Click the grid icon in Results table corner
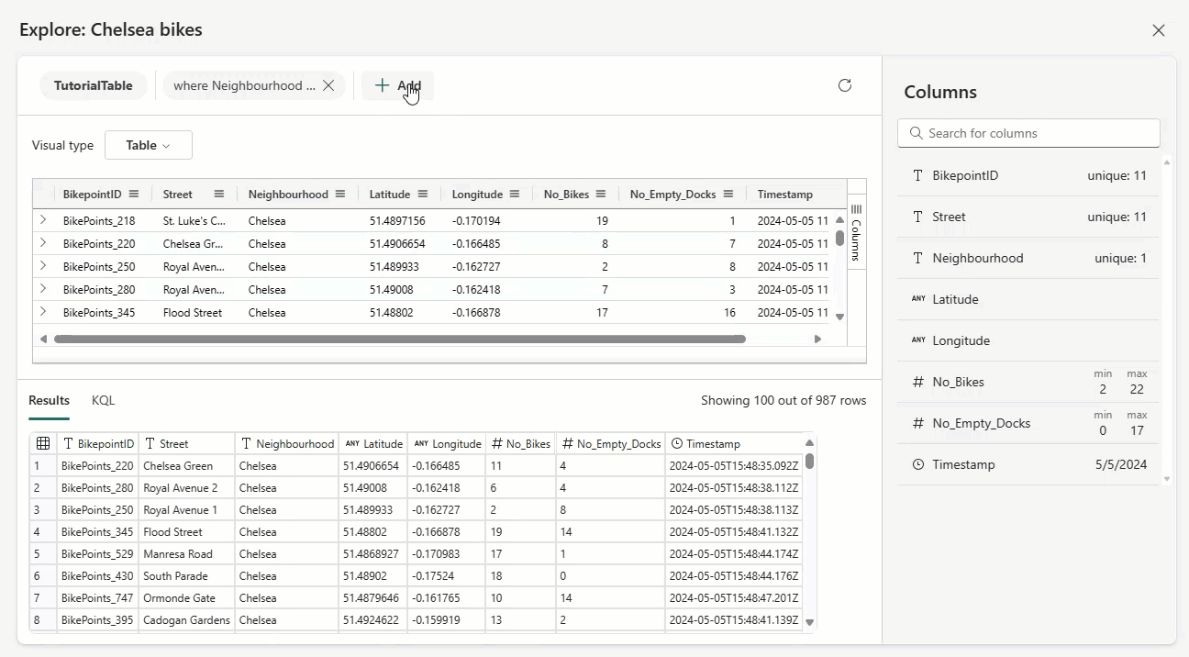 point(43,443)
